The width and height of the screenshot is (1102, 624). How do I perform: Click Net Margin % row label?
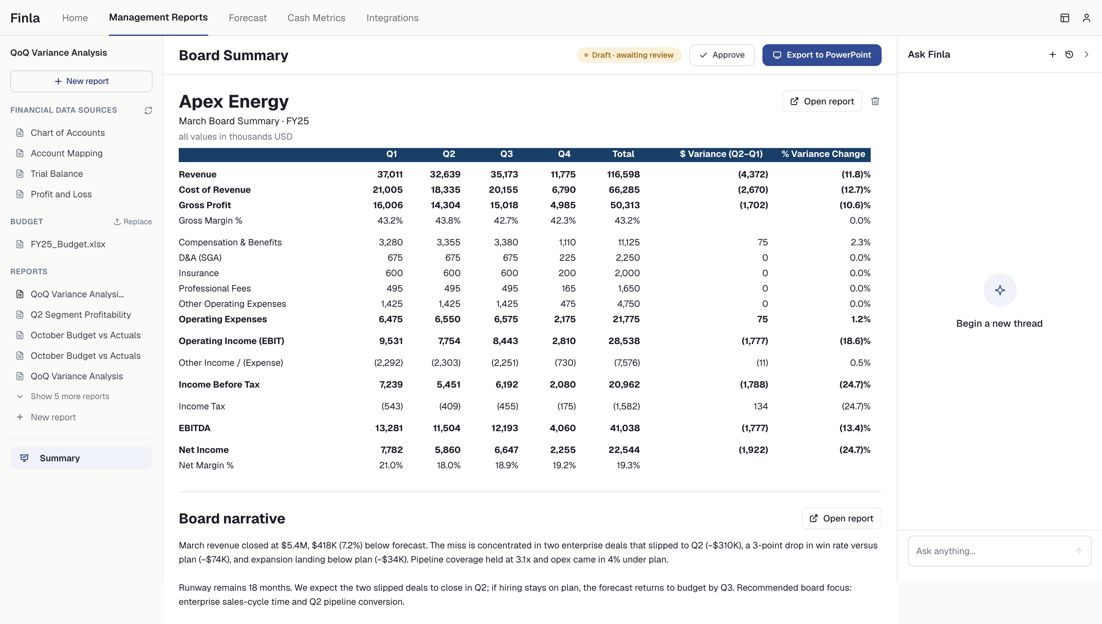(x=206, y=465)
